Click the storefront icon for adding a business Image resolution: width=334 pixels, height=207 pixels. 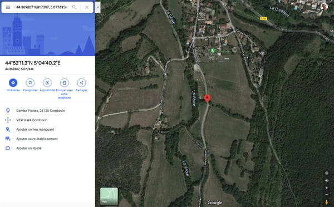8,139
